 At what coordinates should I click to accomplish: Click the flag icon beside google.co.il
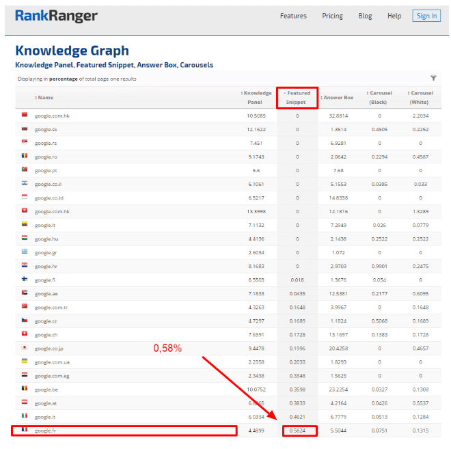pos(25,184)
